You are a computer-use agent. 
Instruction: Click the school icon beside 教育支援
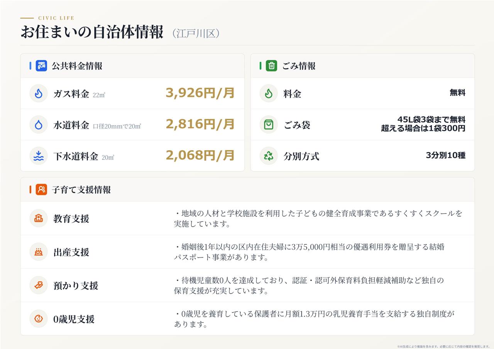tap(39, 219)
